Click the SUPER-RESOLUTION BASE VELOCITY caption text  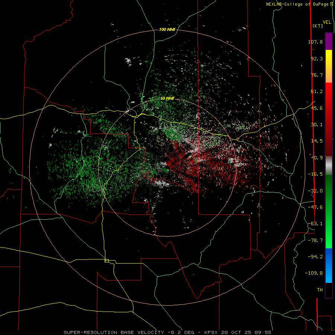pyautogui.click(x=114, y=332)
